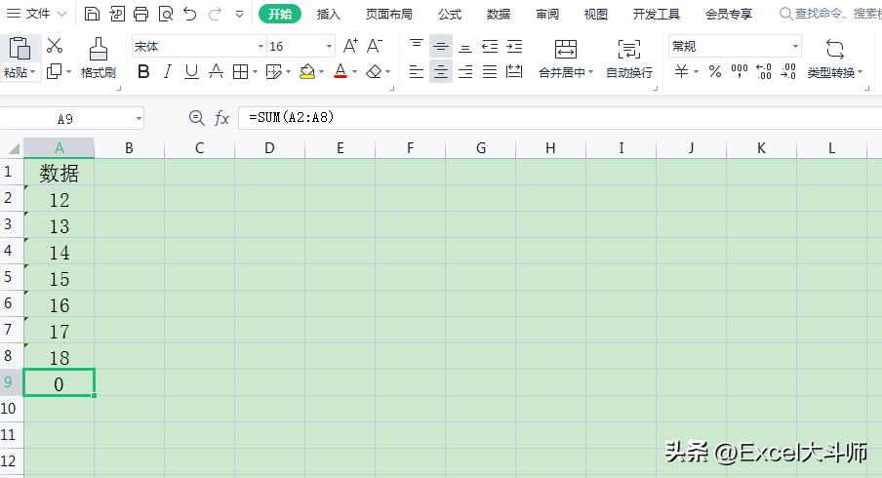The height and width of the screenshot is (478, 882).
Task: Click the fx Insert Function button
Action: tap(221, 118)
